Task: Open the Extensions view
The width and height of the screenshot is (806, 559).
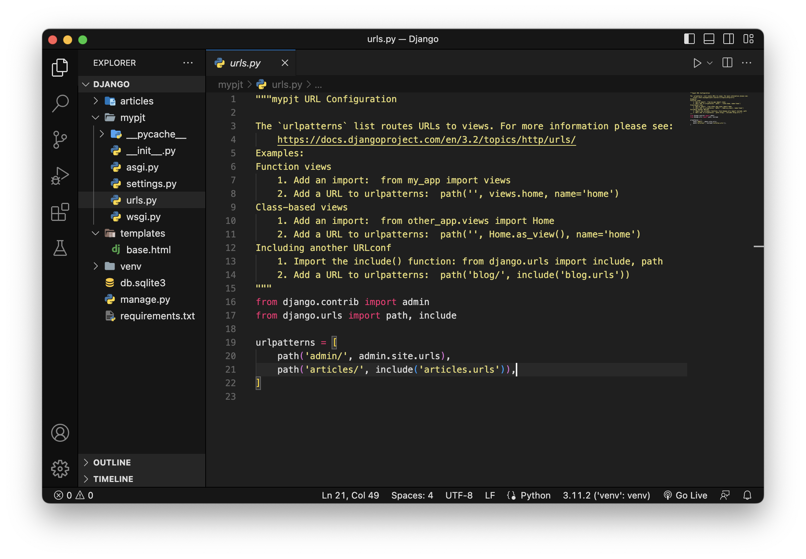Action: pyautogui.click(x=60, y=212)
